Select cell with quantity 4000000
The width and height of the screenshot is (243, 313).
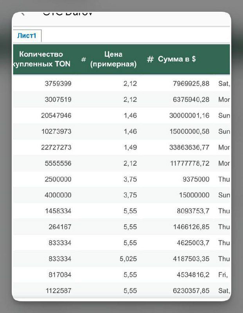(x=58, y=195)
